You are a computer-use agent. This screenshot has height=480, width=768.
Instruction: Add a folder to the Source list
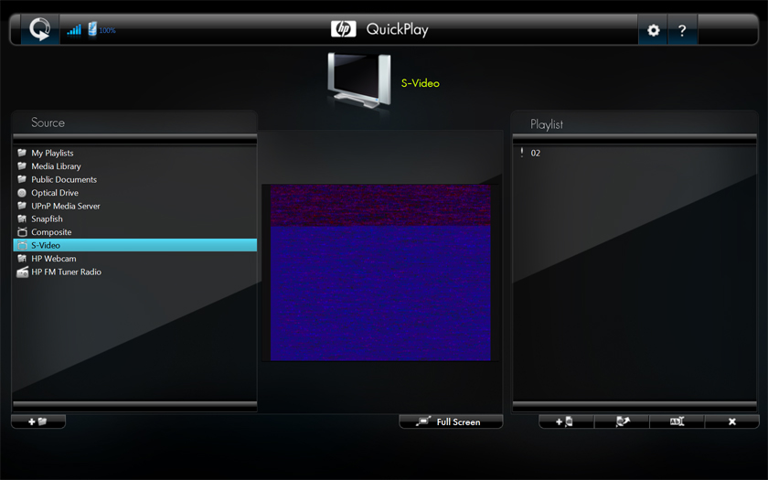[x=38, y=421]
